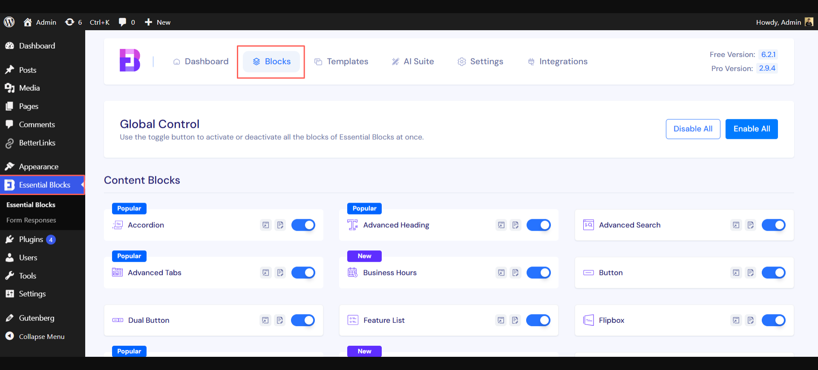The width and height of the screenshot is (818, 370).
Task: Go to the Integrations tab
Action: click(x=558, y=61)
